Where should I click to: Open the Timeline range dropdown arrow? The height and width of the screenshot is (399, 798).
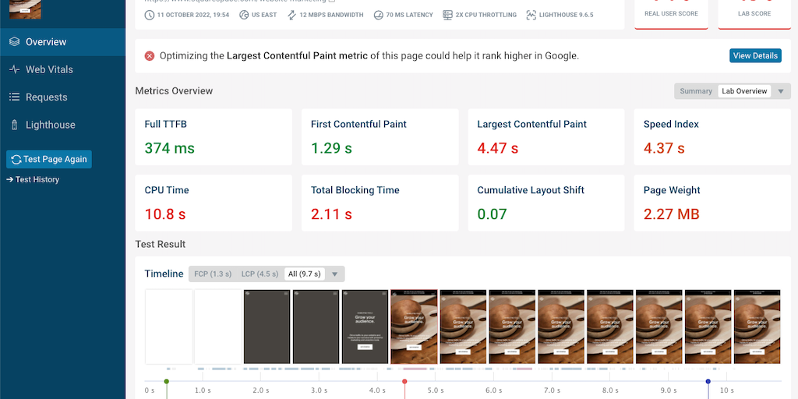[x=335, y=274]
